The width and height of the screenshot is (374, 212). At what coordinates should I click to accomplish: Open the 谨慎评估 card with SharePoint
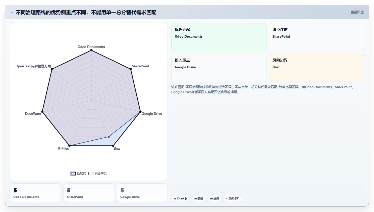(316, 37)
